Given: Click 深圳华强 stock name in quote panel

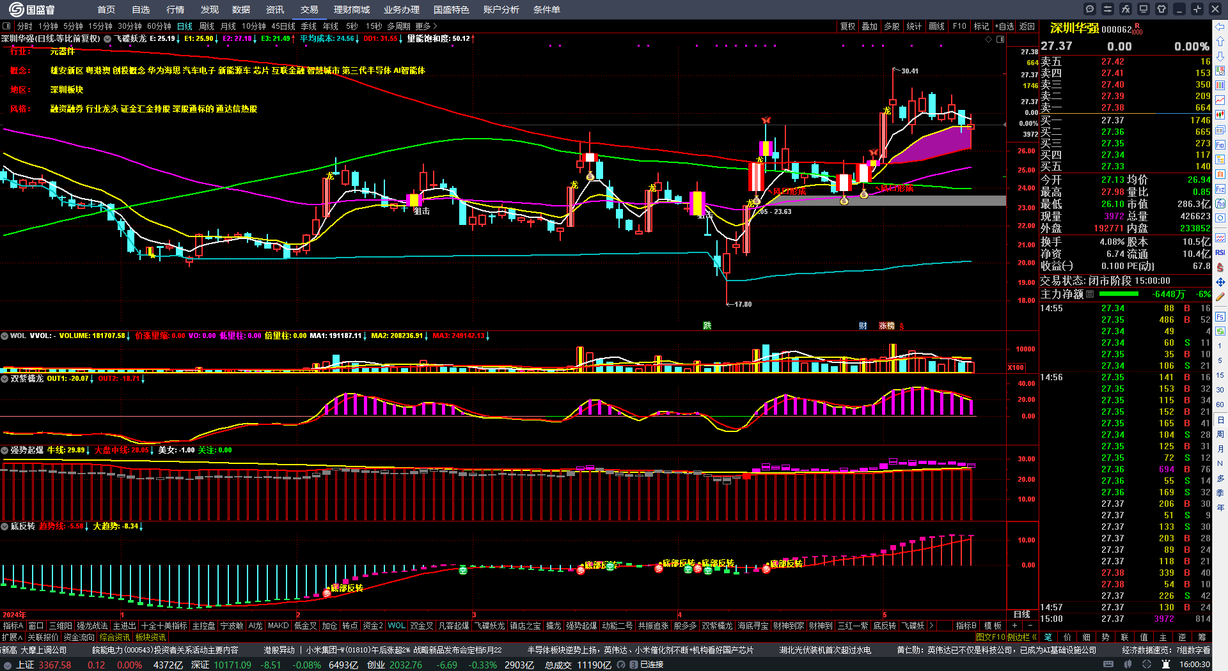Looking at the screenshot, I should [x=1074, y=28].
